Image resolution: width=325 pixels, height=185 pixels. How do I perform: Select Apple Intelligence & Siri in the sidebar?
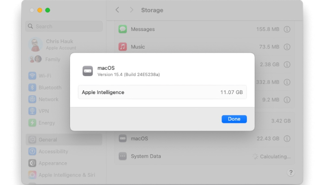[x=67, y=175]
